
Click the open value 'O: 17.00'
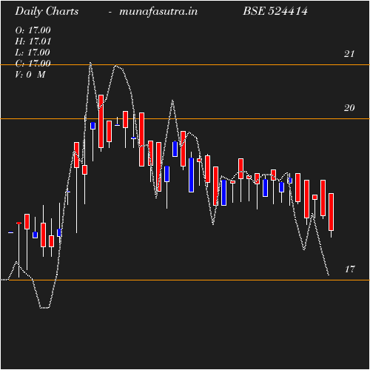click(33, 30)
